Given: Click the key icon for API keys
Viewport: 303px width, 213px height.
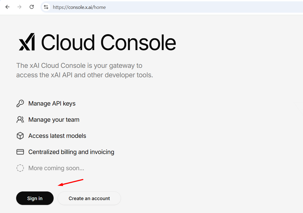Looking at the screenshot, I should click(x=20, y=104).
